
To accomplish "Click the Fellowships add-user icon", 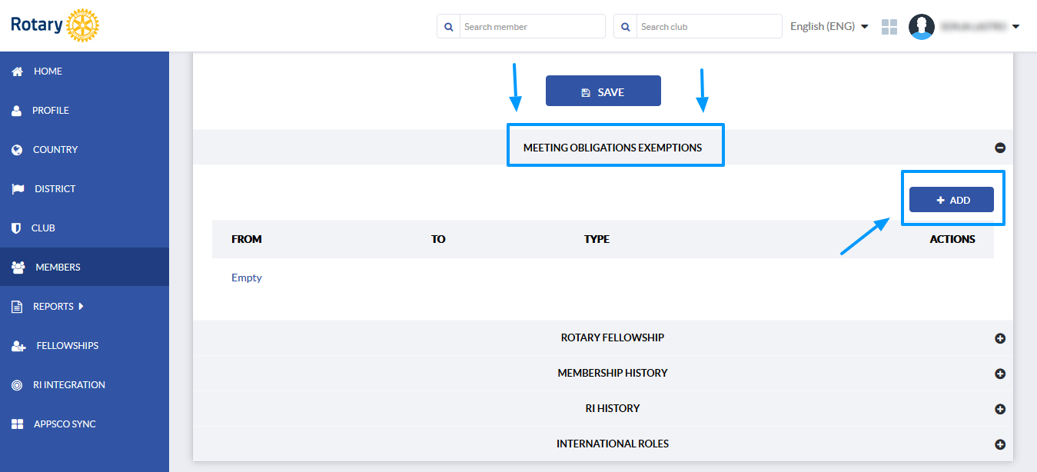I will click(x=18, y=346).
